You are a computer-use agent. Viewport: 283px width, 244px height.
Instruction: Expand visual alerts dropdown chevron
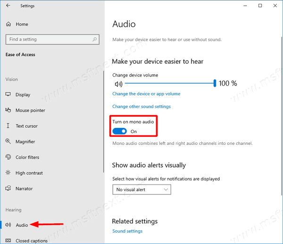166,189
